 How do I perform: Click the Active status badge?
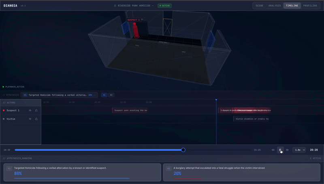tap(165, 6)
